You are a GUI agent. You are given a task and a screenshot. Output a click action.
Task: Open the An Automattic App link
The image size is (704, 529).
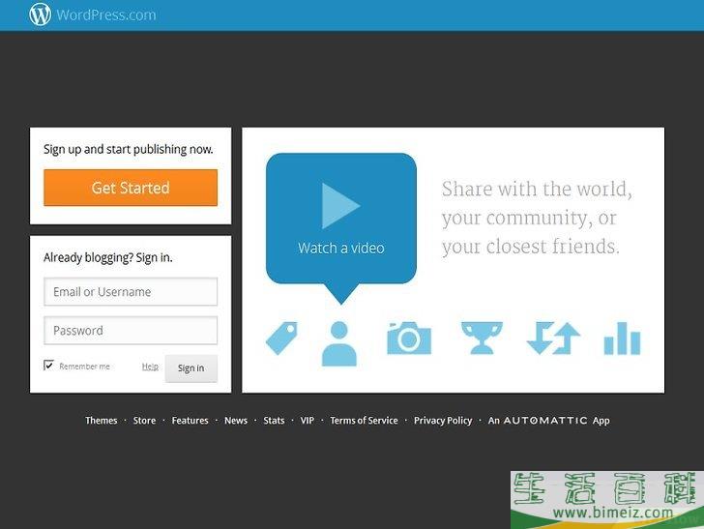[x=548, y=421]
